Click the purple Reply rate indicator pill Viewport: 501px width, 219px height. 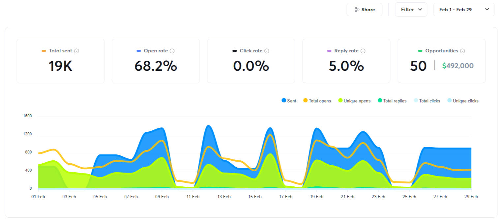pos(329,51)
